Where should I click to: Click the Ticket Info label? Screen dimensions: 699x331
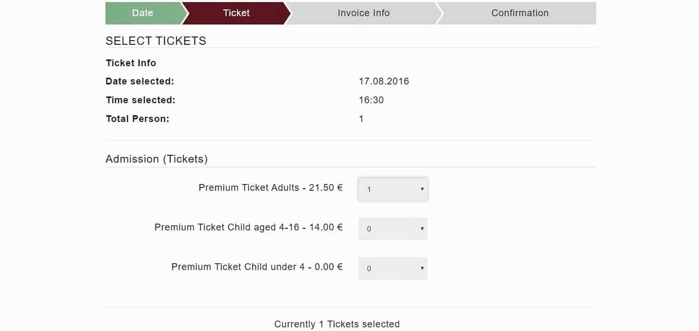[x=131, y=63]
